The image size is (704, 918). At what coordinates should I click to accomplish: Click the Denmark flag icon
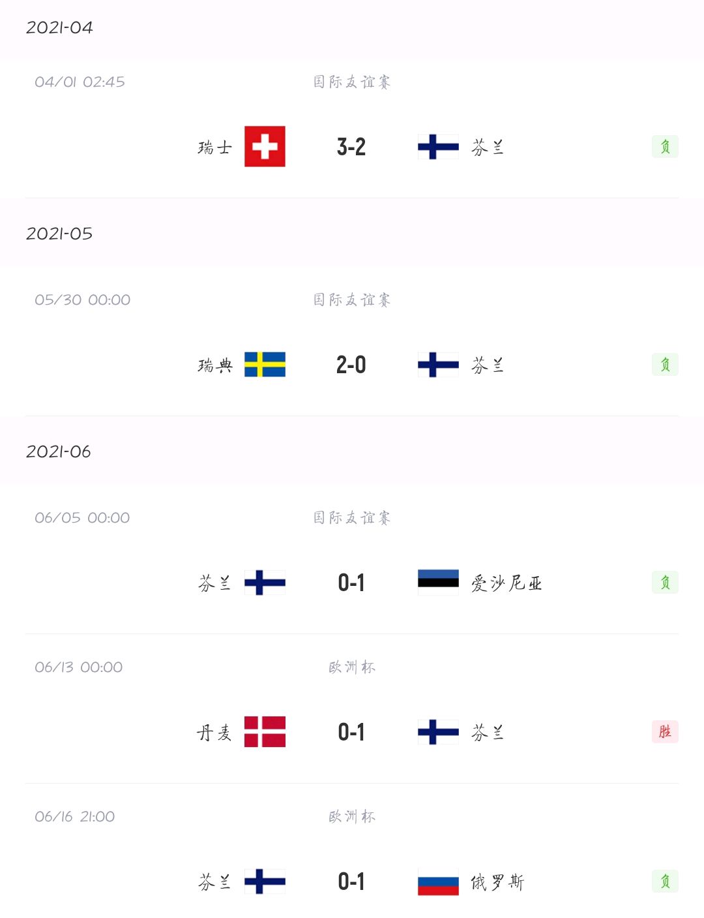[x=265, y=731]
